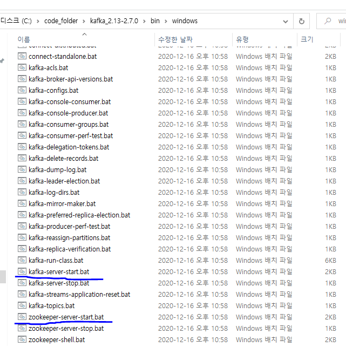Select the file name kafka-configs.bat
Viewport: 346px width, 354px height.
(53, 91)
